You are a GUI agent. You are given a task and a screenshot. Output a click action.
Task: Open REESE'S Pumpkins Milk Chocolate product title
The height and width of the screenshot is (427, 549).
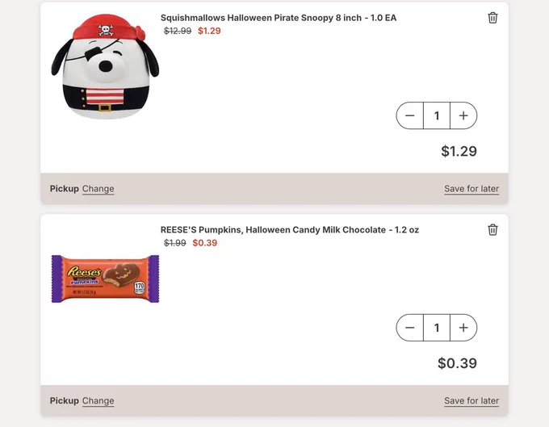[290, 230]
